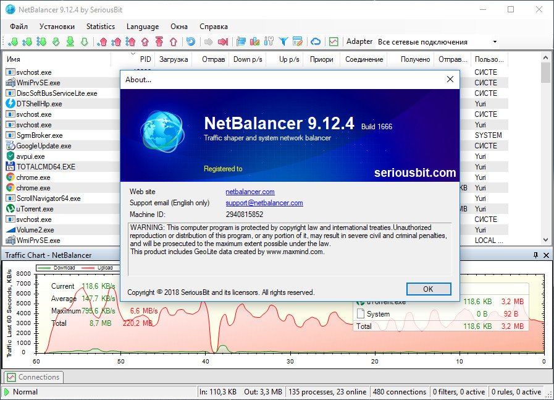Screen dimensions: 554x400
Task: Click the overlined red limit-upload arrow
Action: (x=159, y=42)
